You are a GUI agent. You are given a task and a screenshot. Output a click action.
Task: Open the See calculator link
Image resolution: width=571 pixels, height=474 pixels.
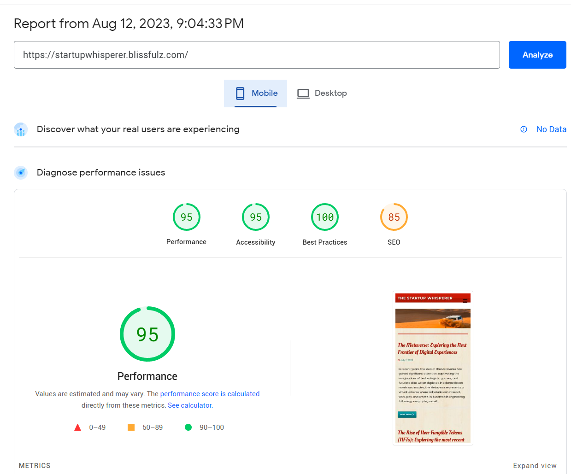(189, 405)
